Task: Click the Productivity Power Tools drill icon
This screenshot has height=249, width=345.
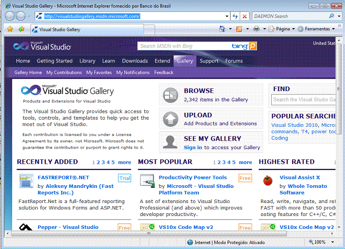Action: (x=147, y=181)
